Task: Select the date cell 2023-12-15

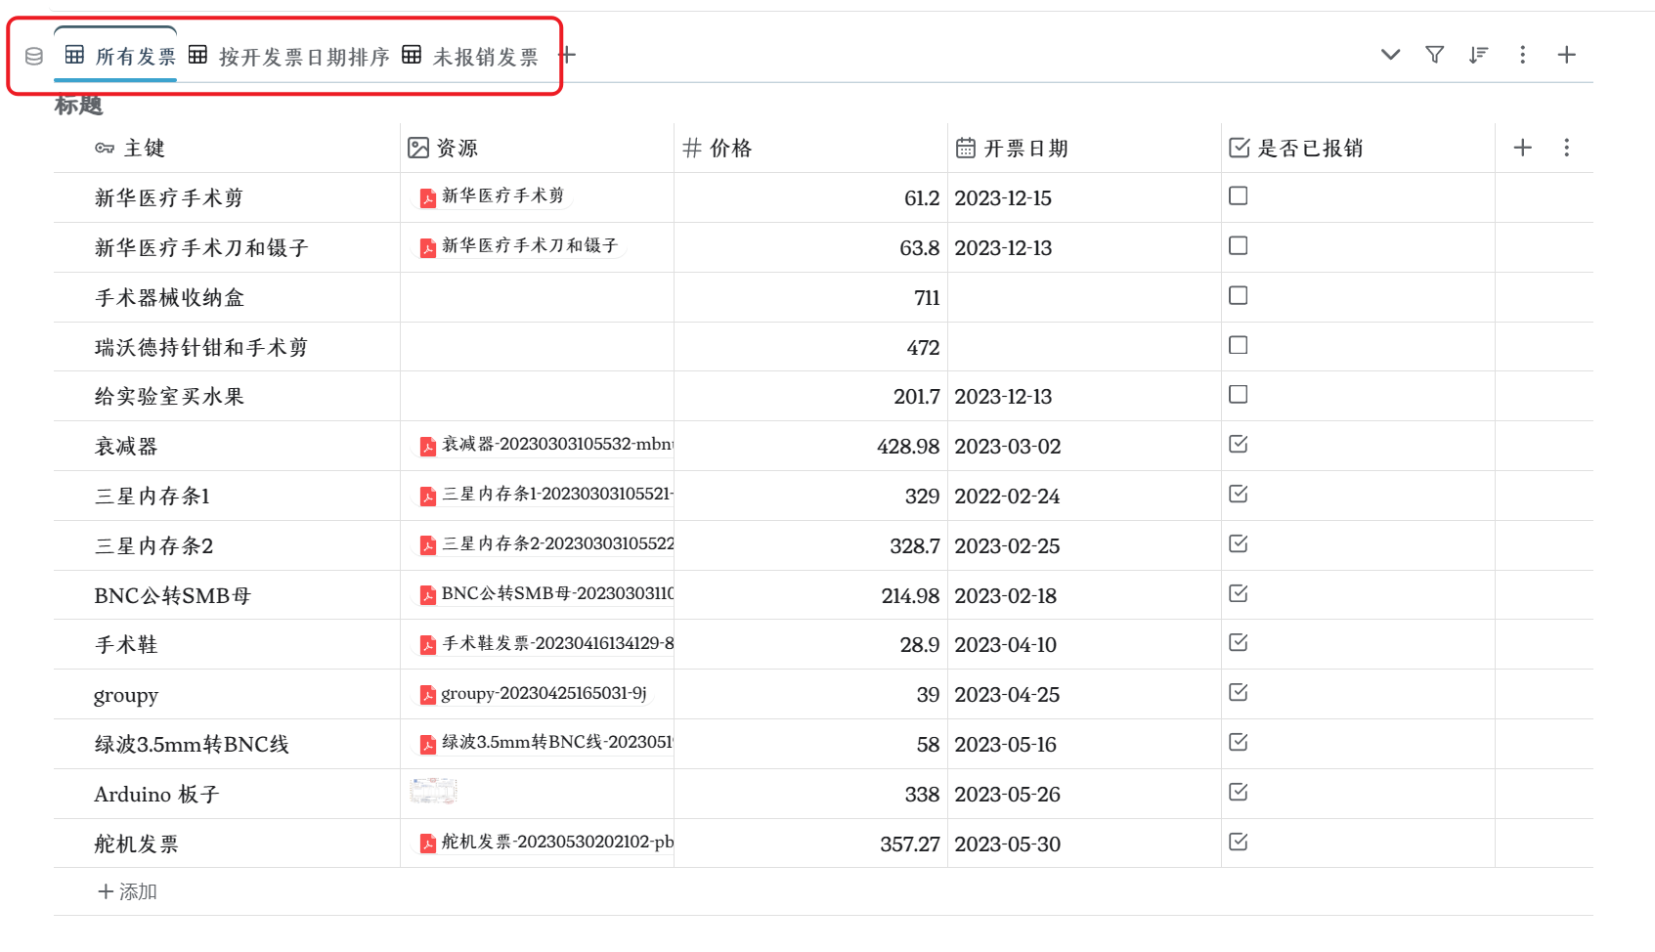Action: pyautogui.click(x=1085, y=197)
